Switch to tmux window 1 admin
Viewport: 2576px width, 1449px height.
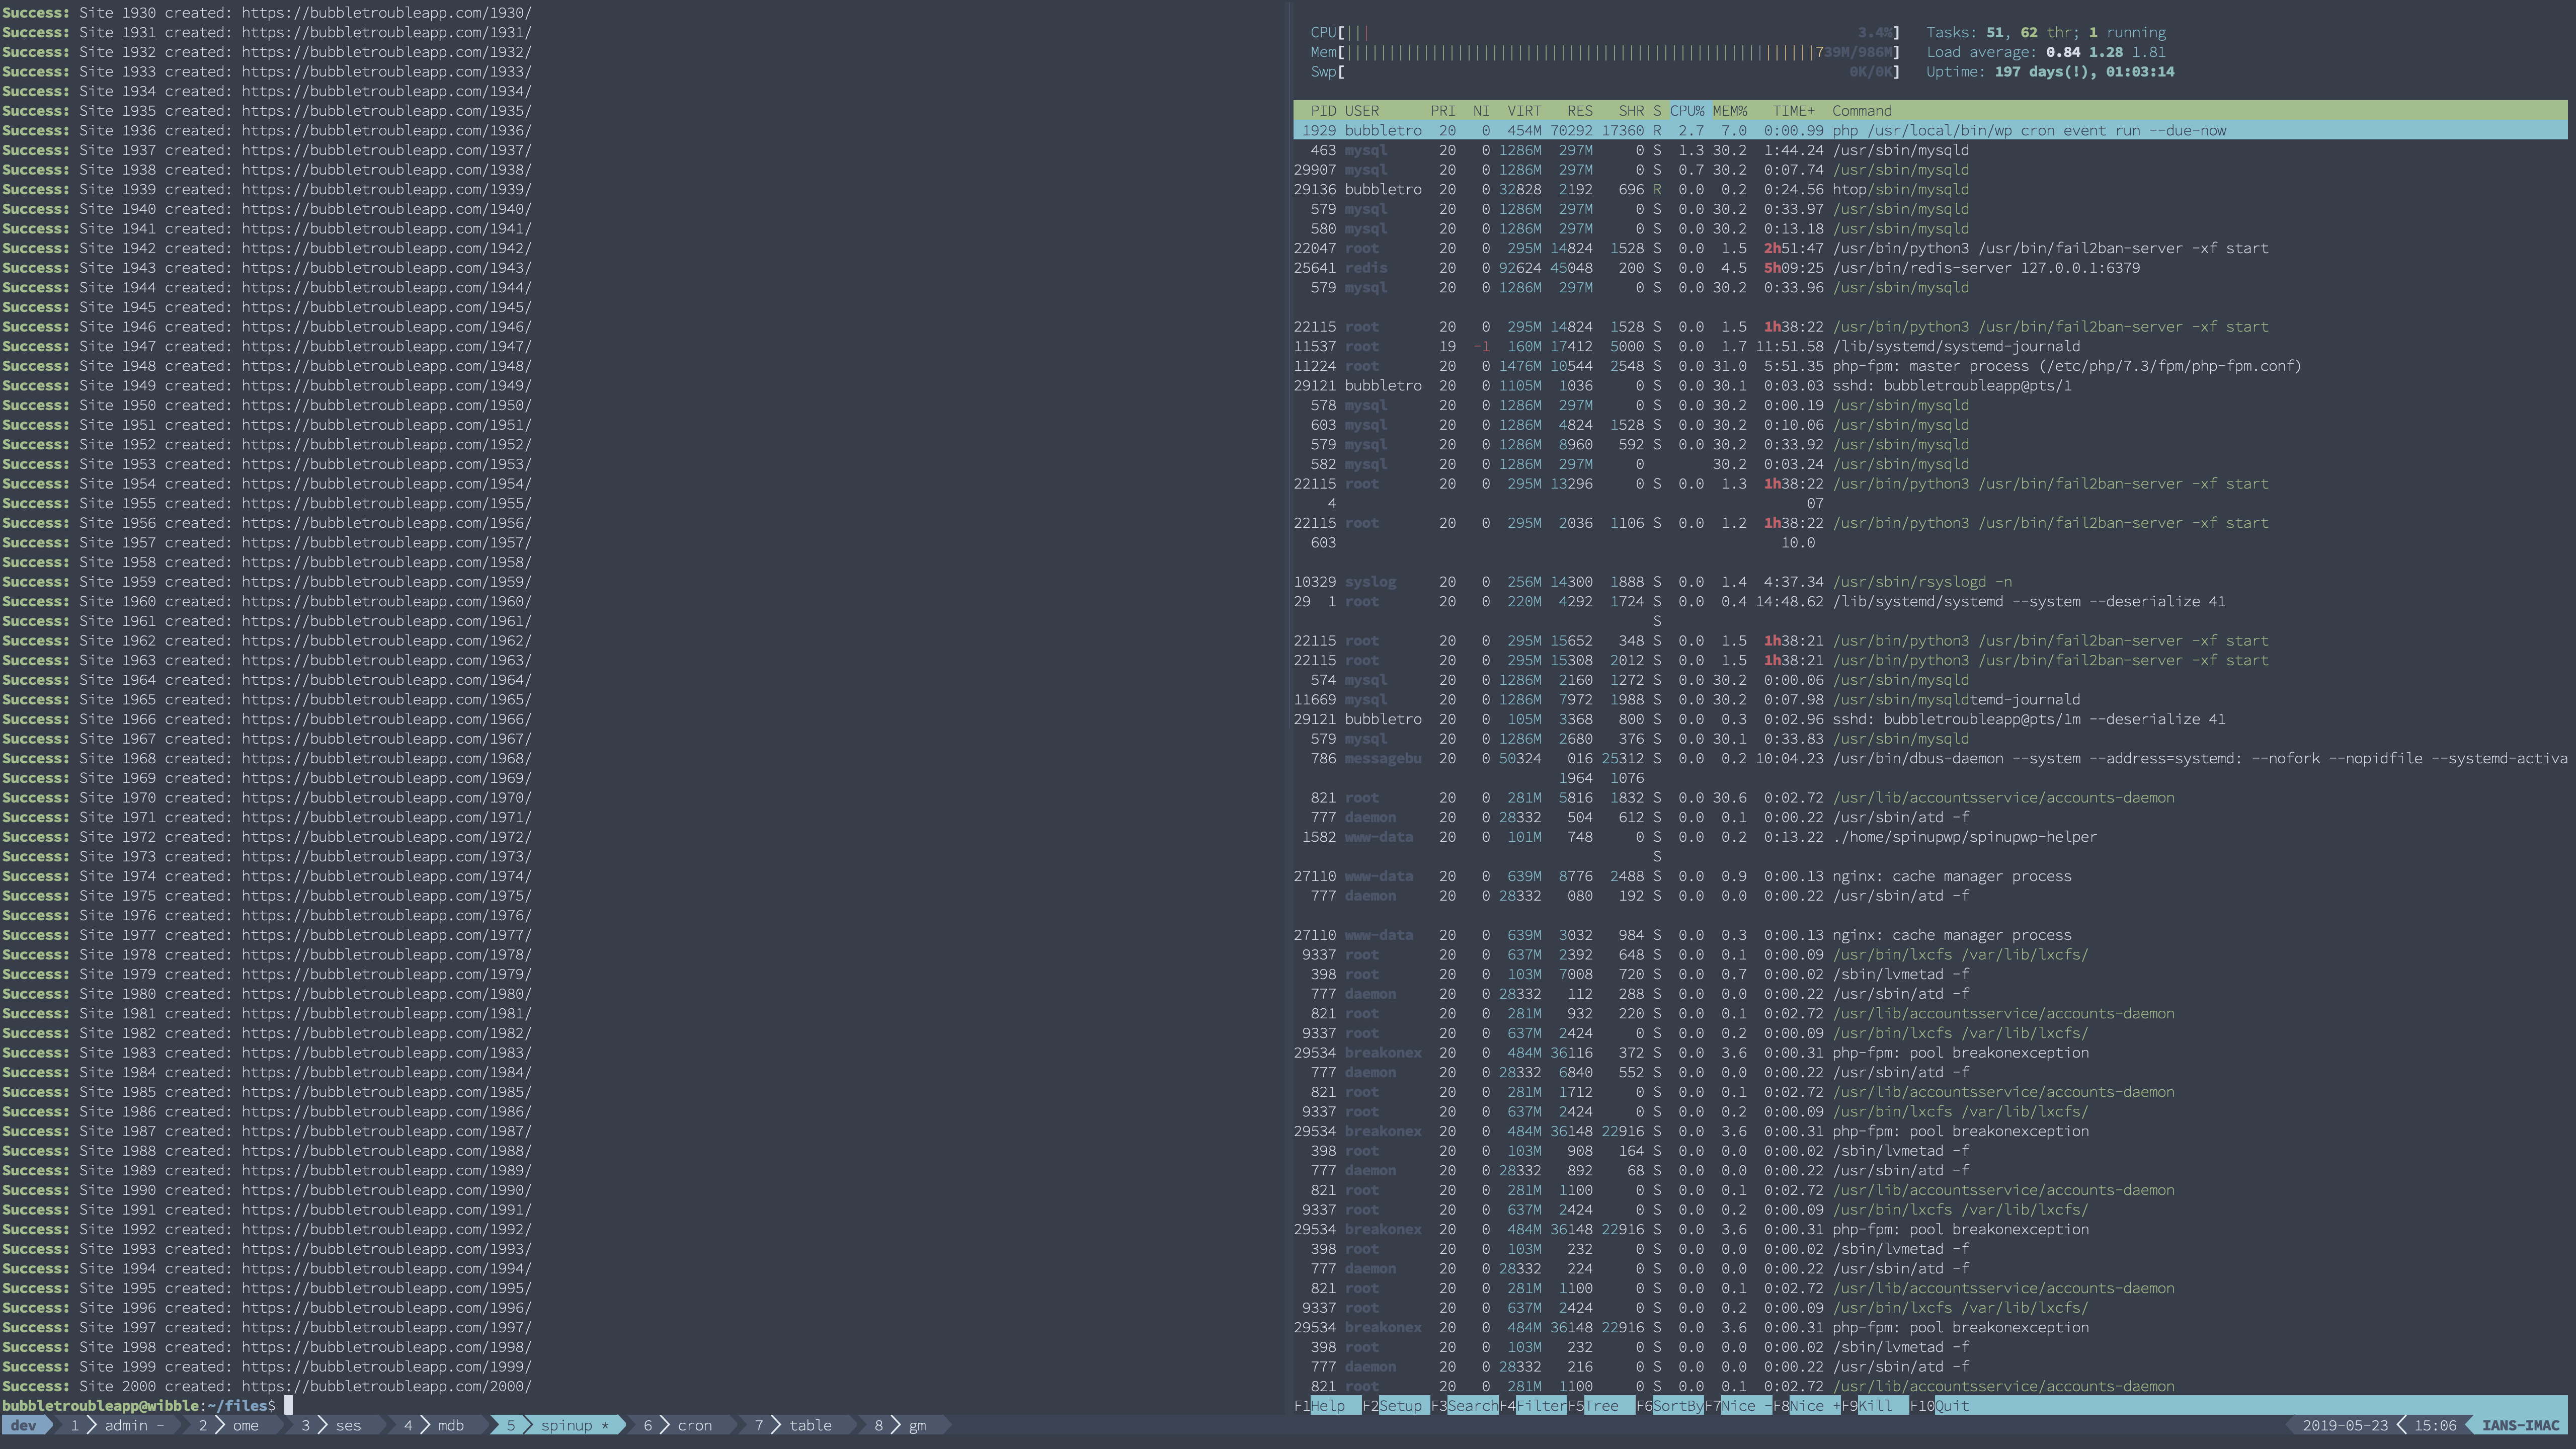(117, 1425)
